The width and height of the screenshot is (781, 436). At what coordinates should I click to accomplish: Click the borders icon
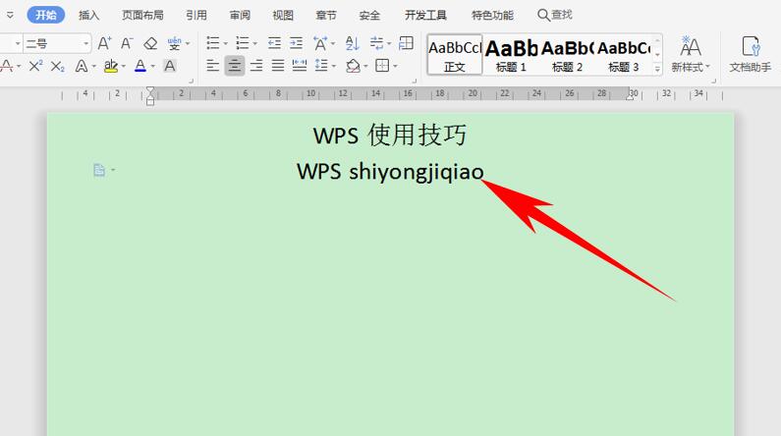coord(382,66)
